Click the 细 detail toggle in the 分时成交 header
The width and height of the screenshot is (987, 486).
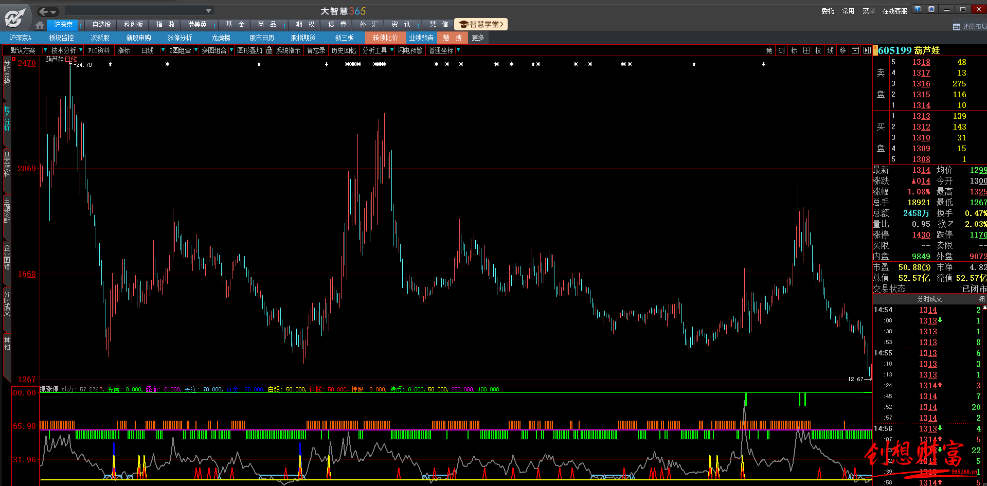pyautogui.click(x=981, y=299)
